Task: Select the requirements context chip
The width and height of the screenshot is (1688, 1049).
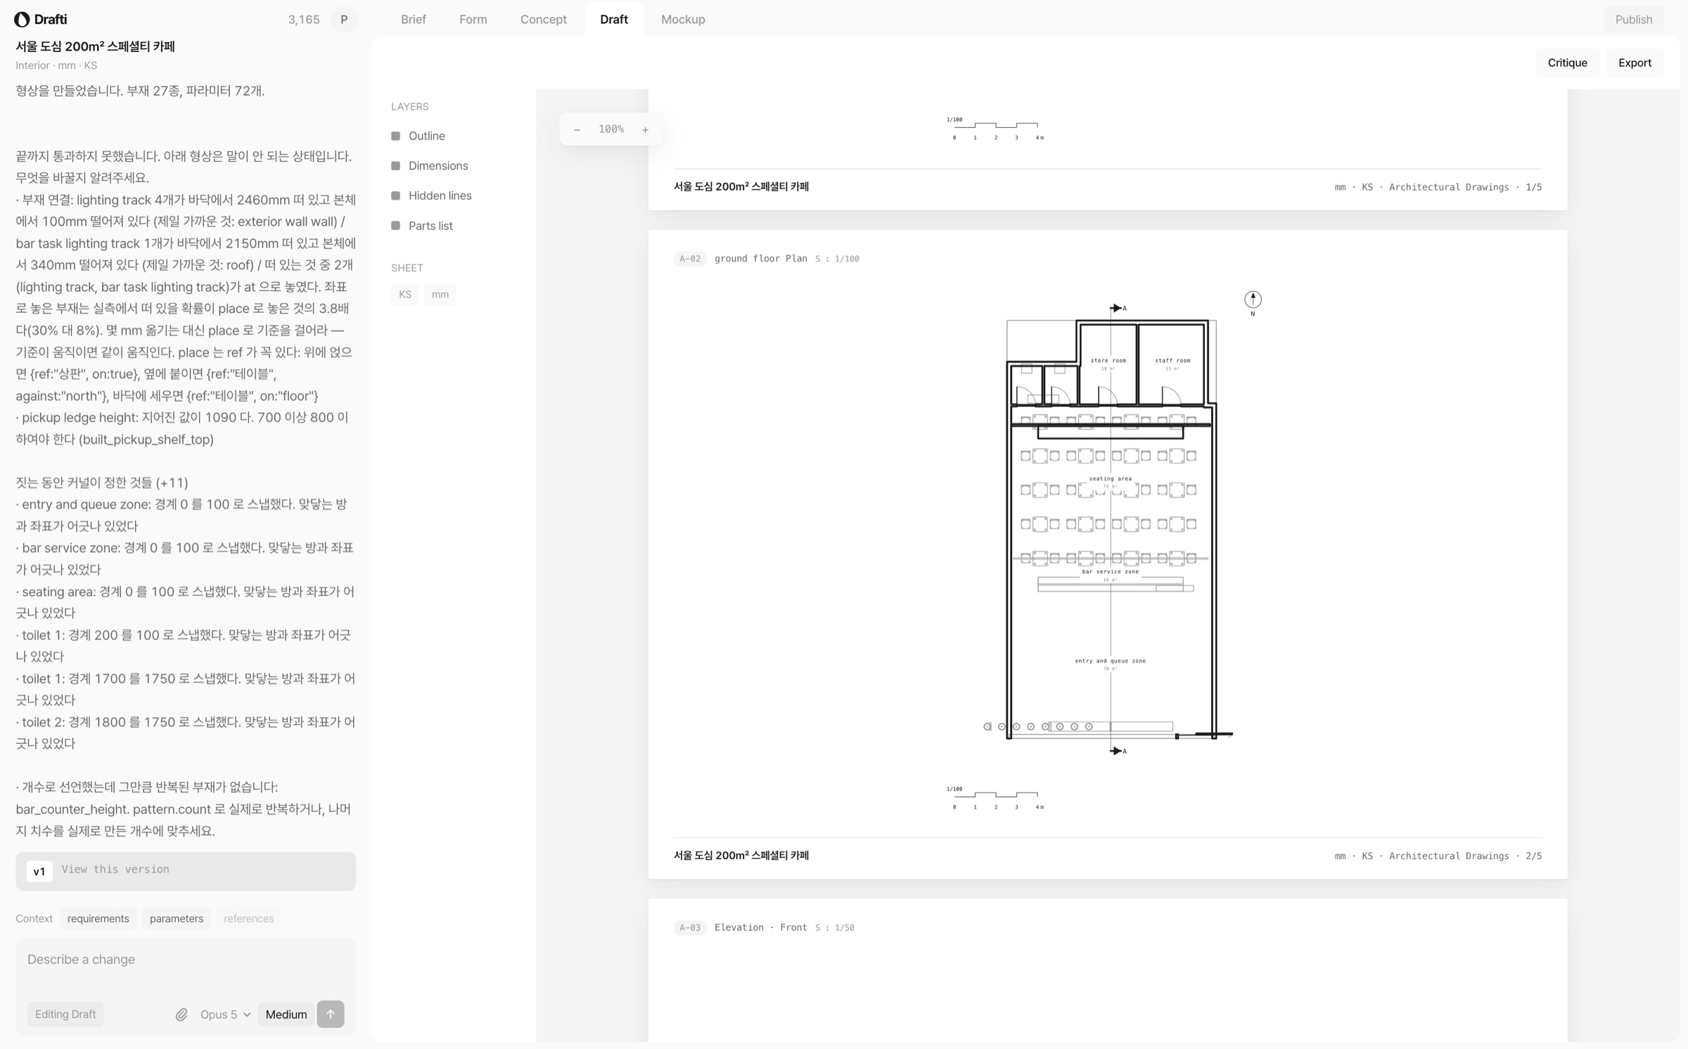Action: tap(98, 919)
